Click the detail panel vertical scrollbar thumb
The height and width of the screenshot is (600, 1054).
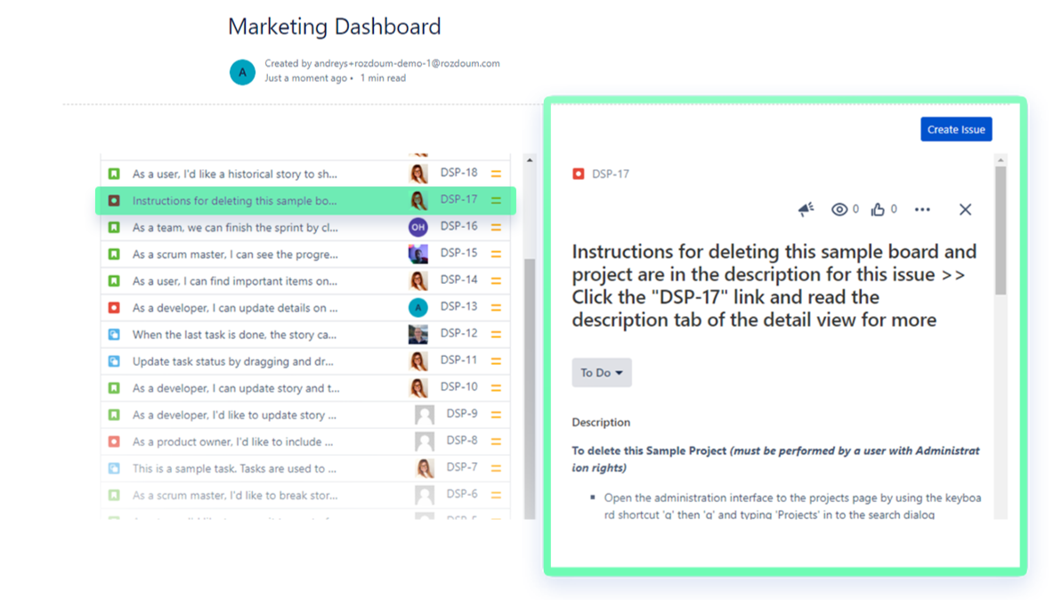tap(1001, 231)
